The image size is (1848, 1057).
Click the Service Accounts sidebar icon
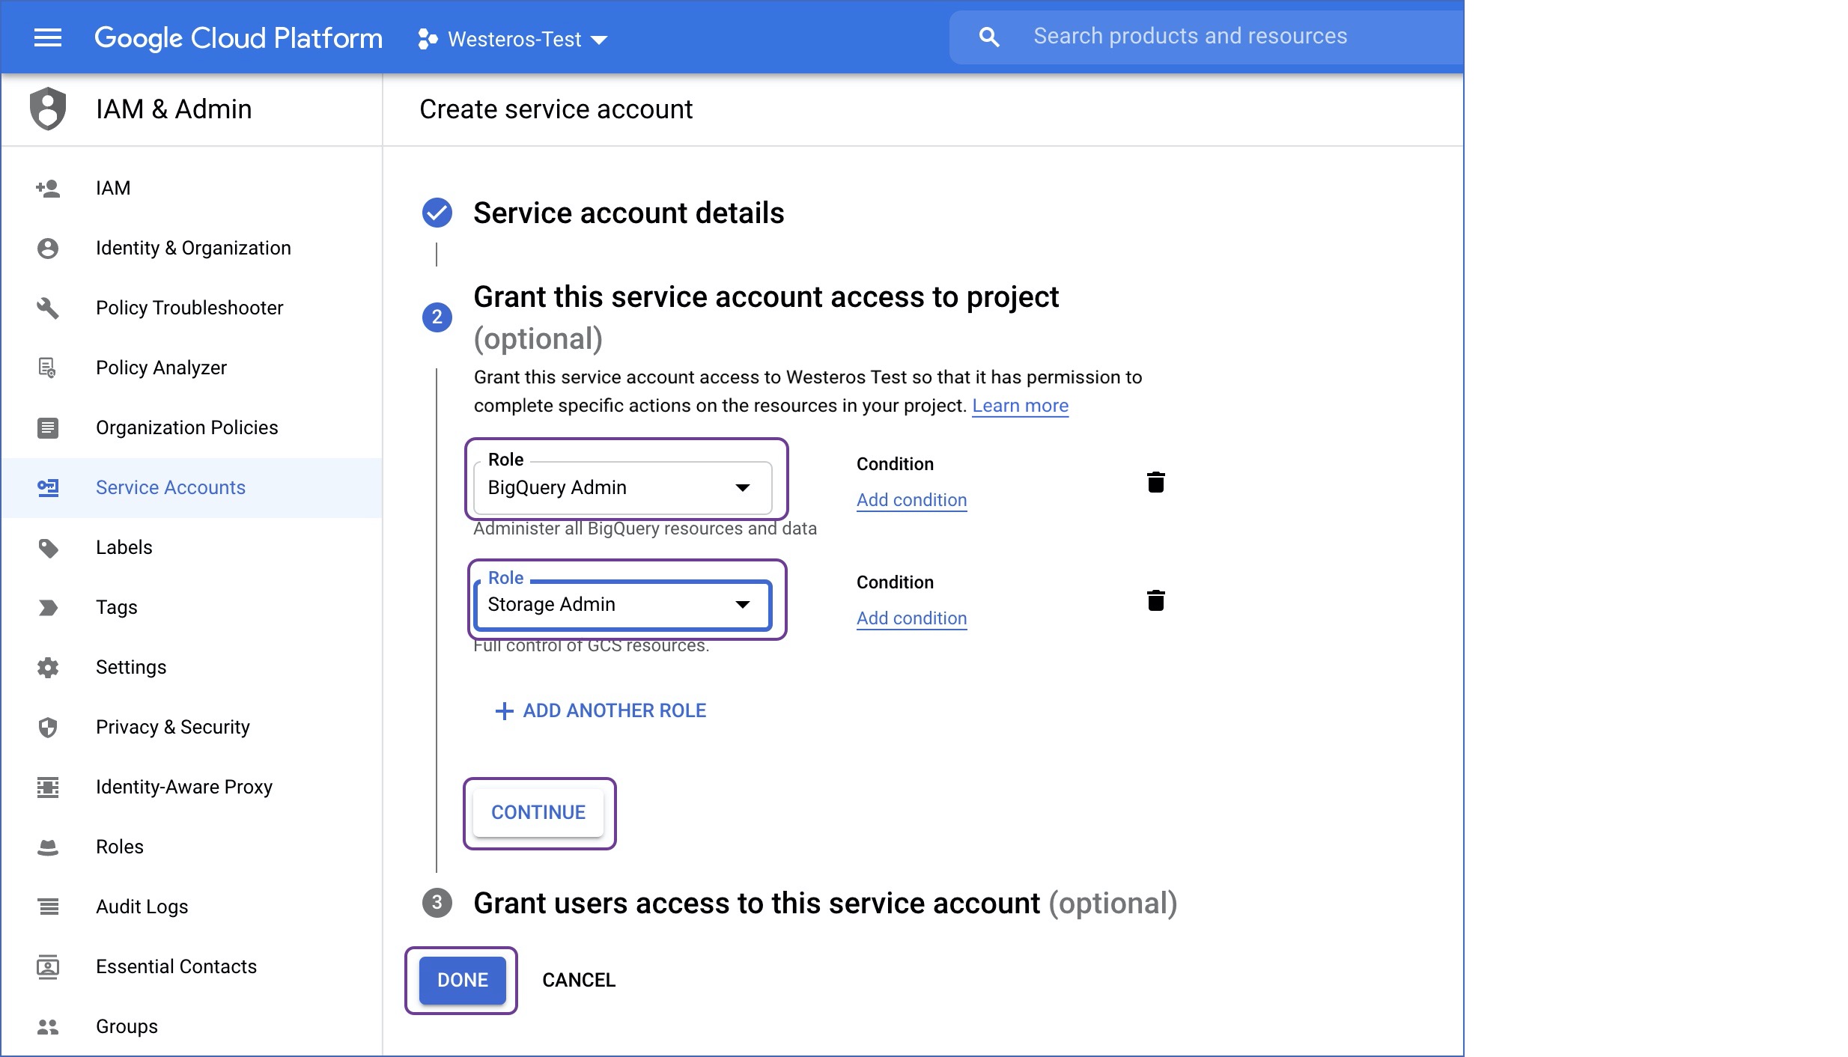pyautogui.click(x=47, y=487)
